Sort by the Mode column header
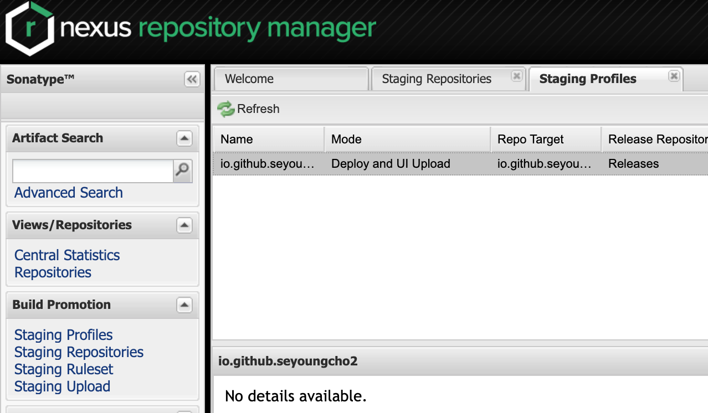This screenshot has width=708, height=413. [x=407, y=140]
